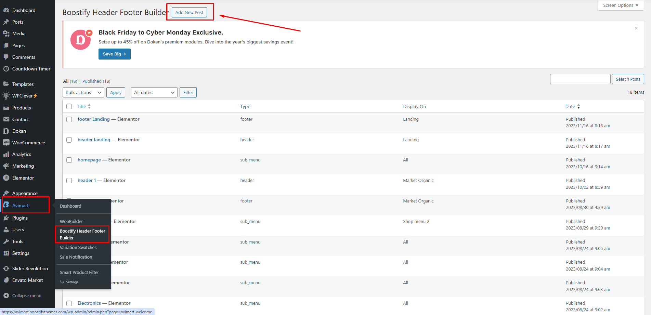Click the Dokan logo in the promo banner
The height and width of the screenshot is (315, 651).
click(81, 40)
